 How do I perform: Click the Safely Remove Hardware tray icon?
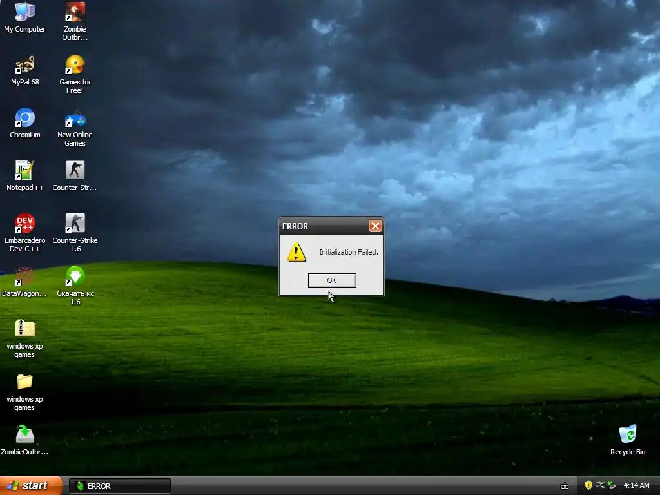pos(612,485)
